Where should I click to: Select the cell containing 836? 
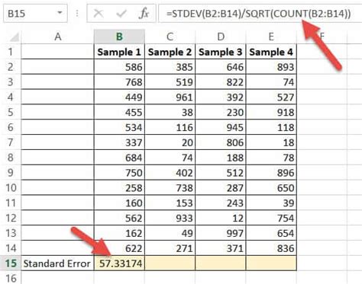(271, 248)
